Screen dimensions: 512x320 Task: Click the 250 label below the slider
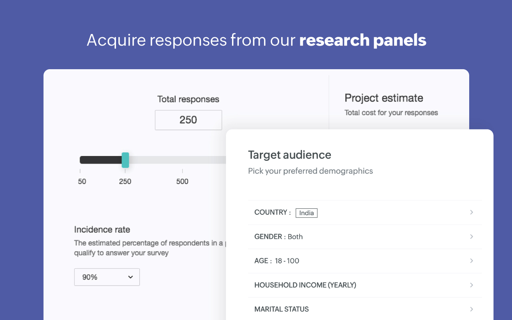coord(125,182)
